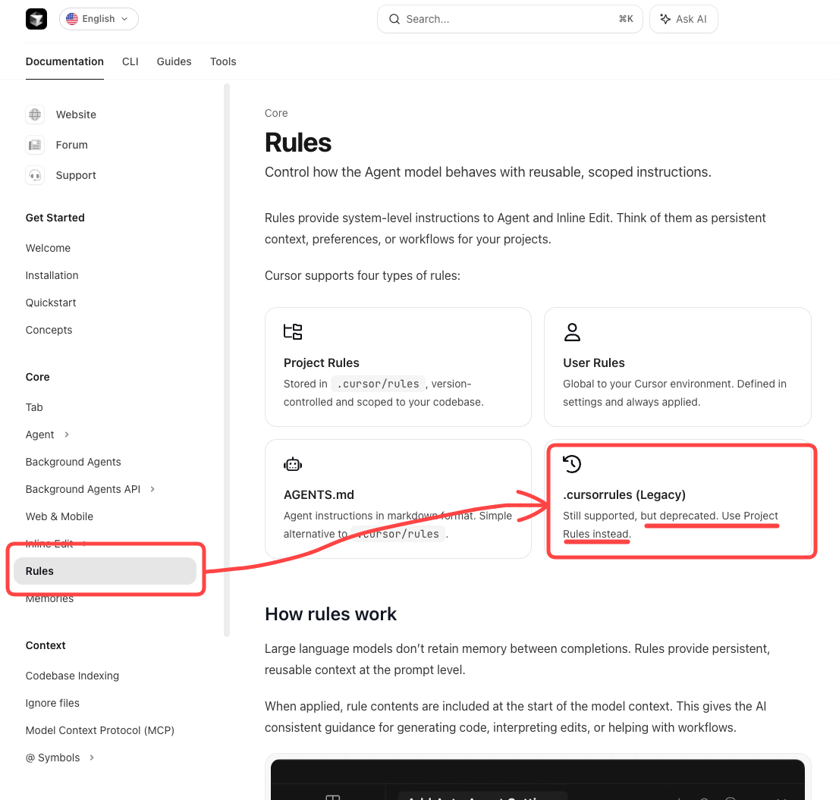Click the sidebar vertical scrollbar
This screenshot has height=800, width=839.
coord(227,359)
